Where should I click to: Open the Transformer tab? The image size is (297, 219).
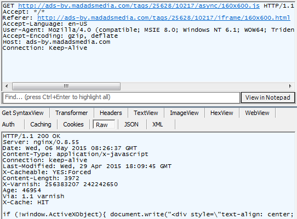point(72,113)
